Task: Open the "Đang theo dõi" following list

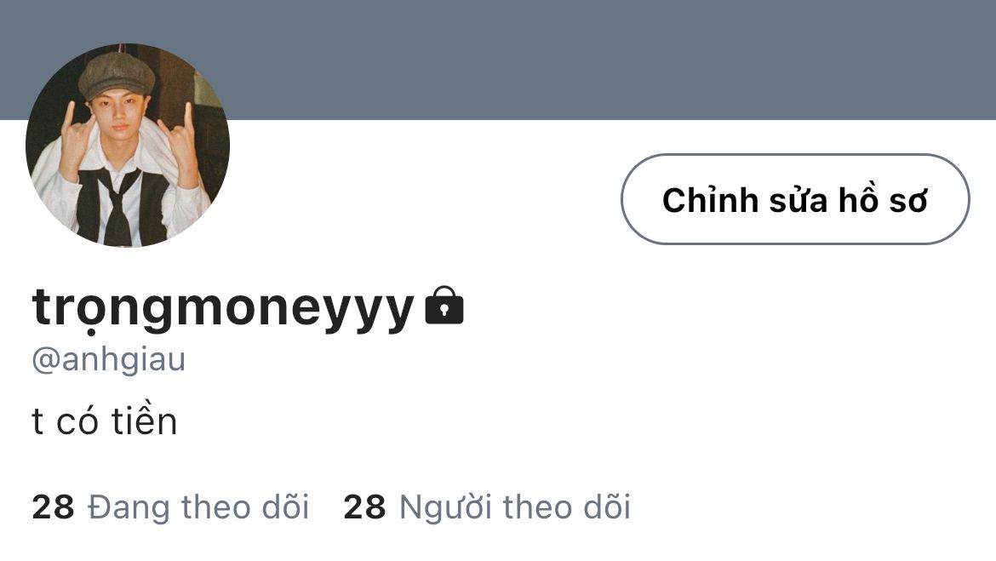Action: pos(170,507)
